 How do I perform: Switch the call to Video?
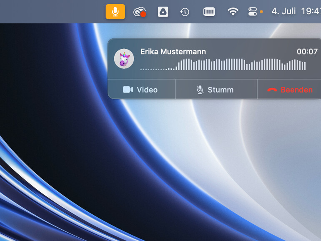coord(141,90)
